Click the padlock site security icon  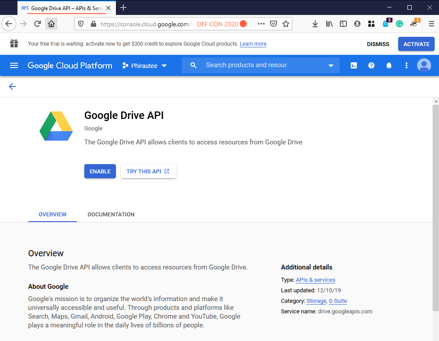(94, 24)
